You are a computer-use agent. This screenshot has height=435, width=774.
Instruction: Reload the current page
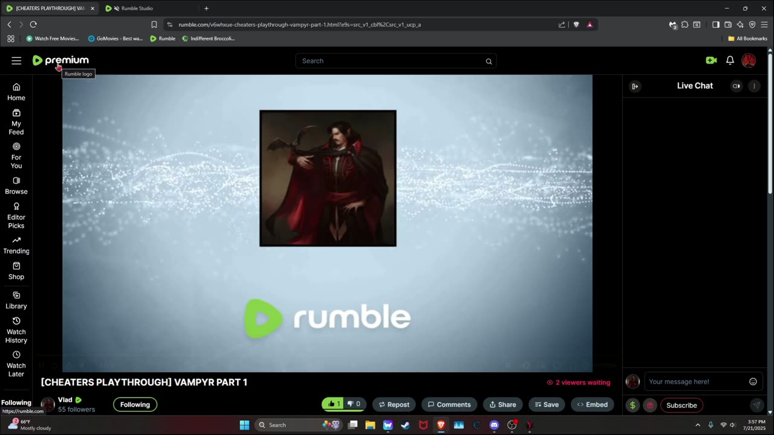click(x=33, y=24)
